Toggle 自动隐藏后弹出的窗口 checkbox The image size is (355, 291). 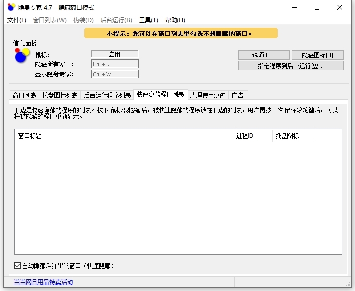(18, 266)
